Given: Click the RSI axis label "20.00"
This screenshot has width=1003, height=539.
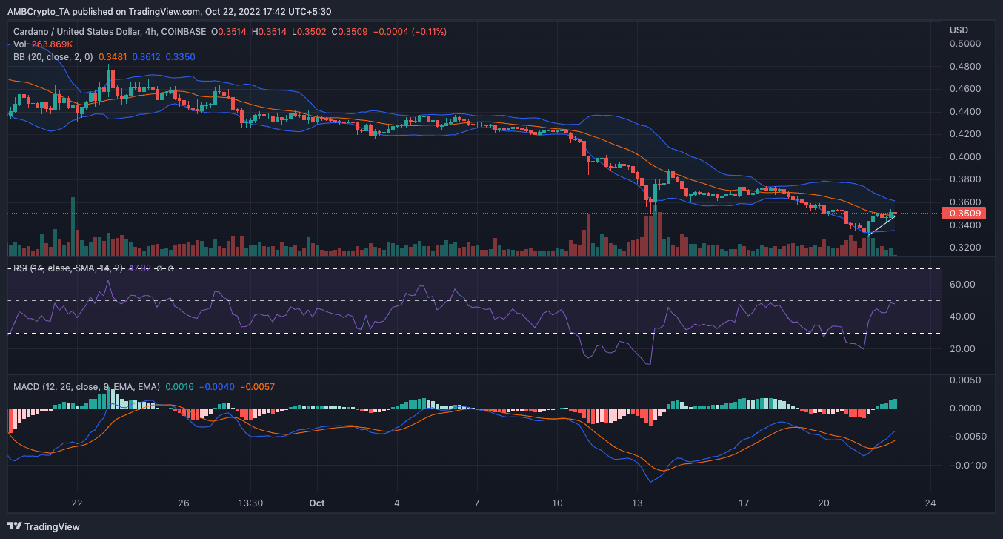Looking at the screenshot, I should click(962, 349).
